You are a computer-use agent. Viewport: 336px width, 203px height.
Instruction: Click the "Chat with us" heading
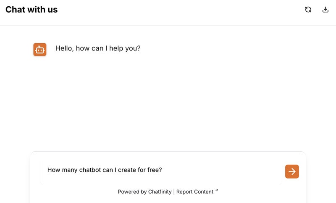31,9
